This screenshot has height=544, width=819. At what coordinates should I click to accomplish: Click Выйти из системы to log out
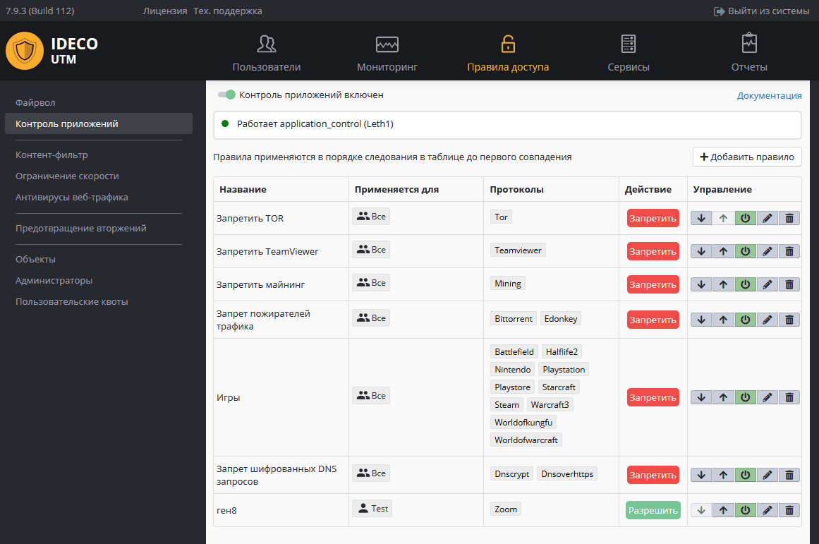(x=762, y=11)
